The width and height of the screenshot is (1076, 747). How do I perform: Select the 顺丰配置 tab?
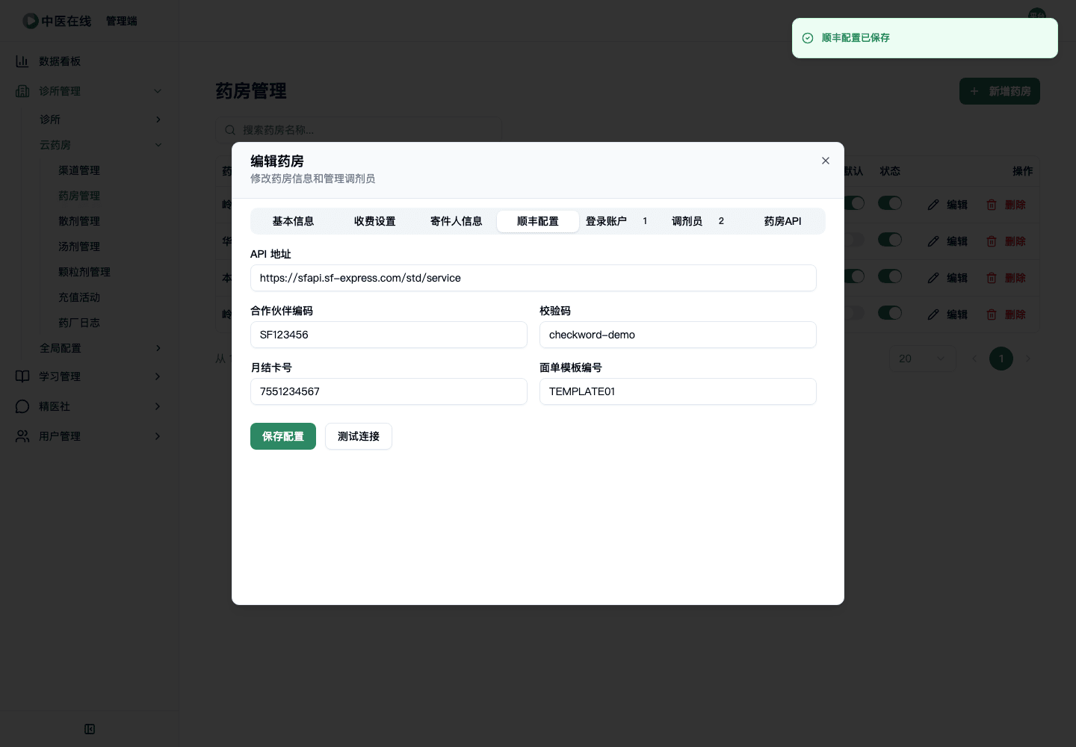click(x=538, y=221)
